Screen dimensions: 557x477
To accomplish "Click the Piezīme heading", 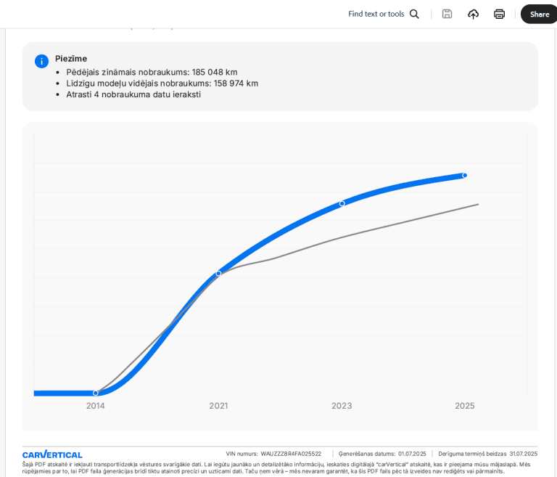I will [71, 59].
